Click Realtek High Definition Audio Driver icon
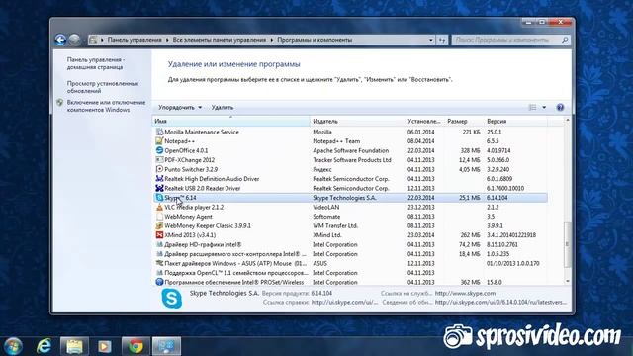 pyautogui.click(x=159, y=179)
